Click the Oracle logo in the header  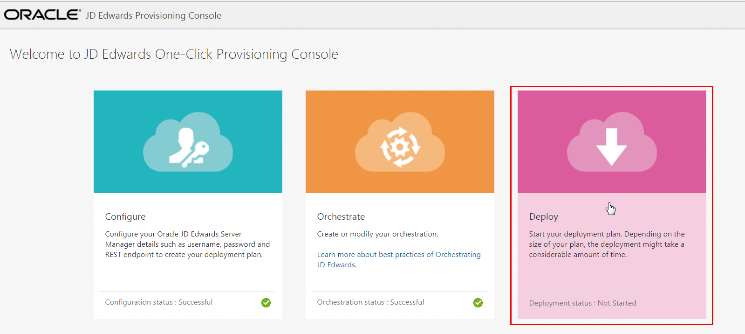coord(42,15)
